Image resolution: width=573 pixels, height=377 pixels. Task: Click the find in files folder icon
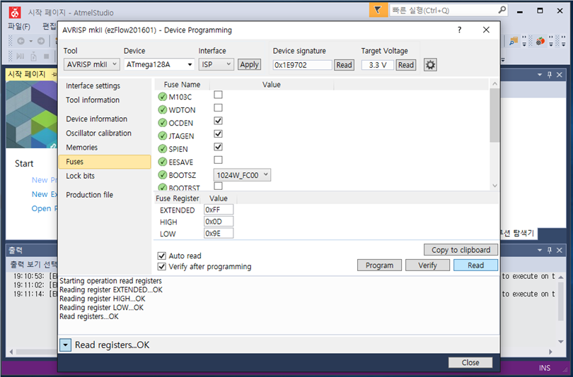click(514, 41)
